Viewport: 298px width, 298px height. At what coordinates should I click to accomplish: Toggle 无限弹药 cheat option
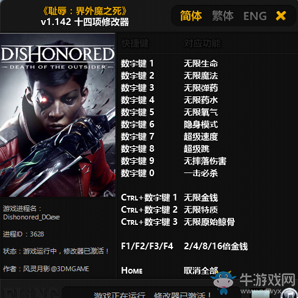tap(201, 88)
